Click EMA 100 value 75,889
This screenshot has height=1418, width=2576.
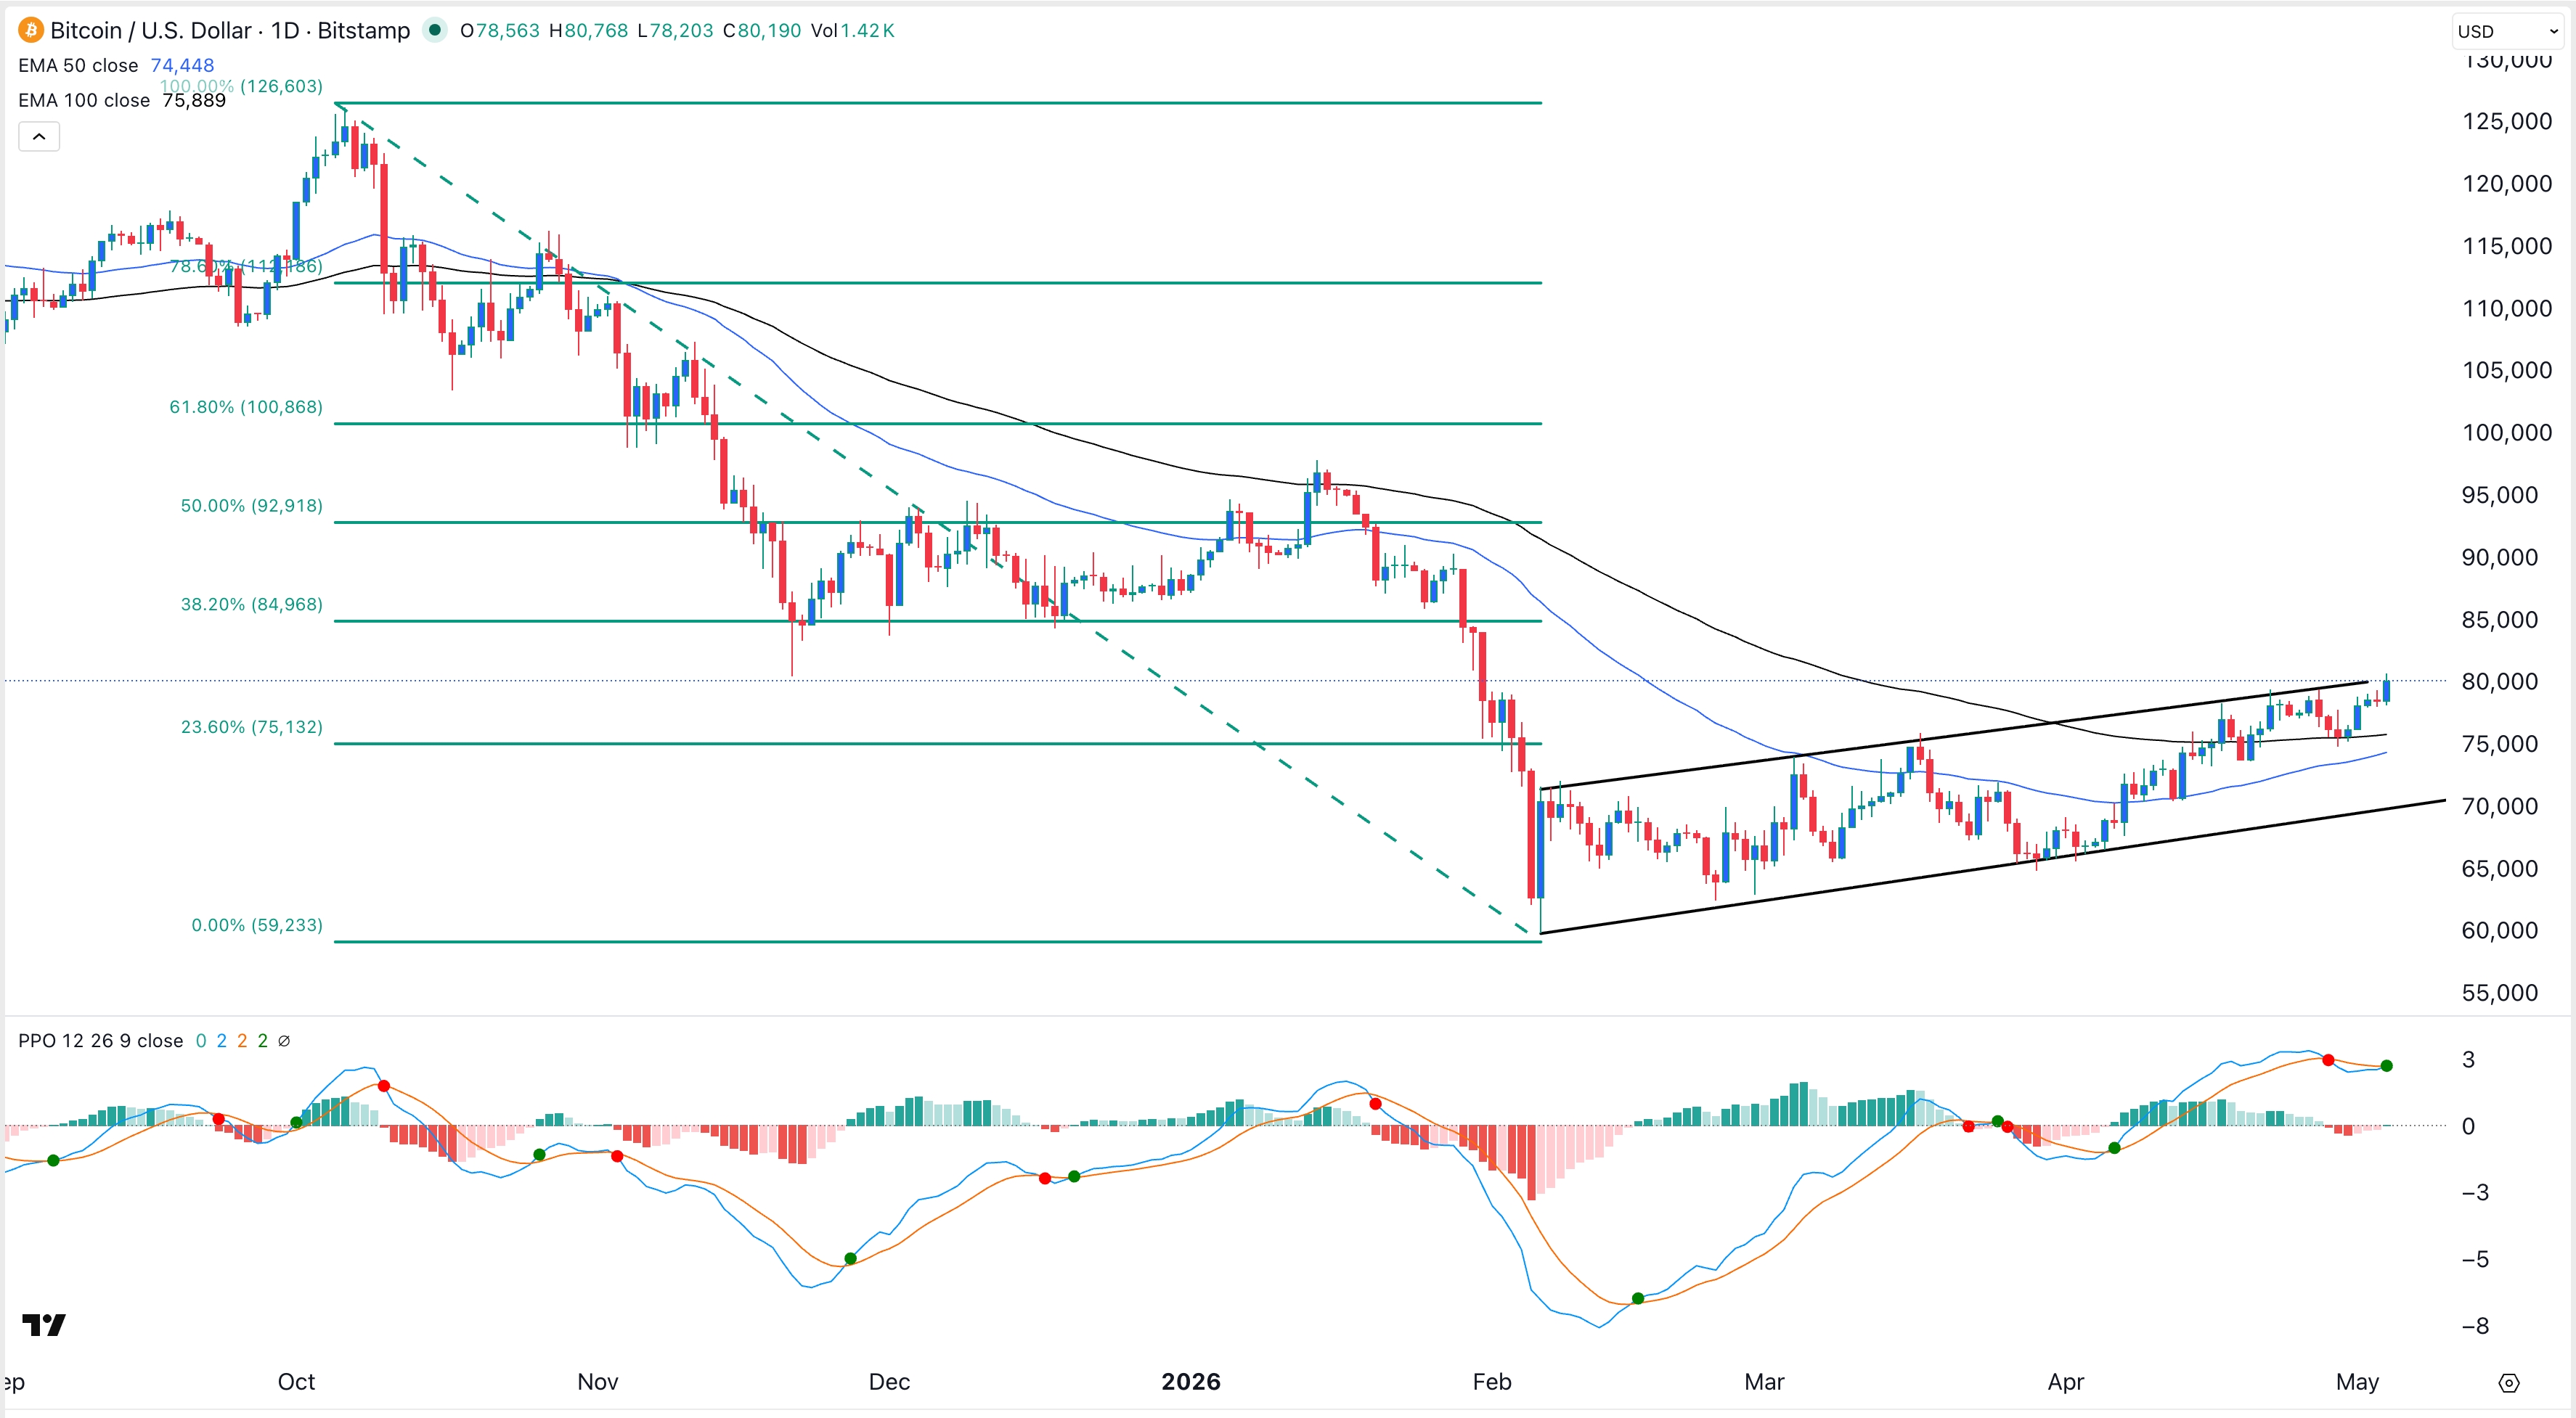click(x=194, y=101)
